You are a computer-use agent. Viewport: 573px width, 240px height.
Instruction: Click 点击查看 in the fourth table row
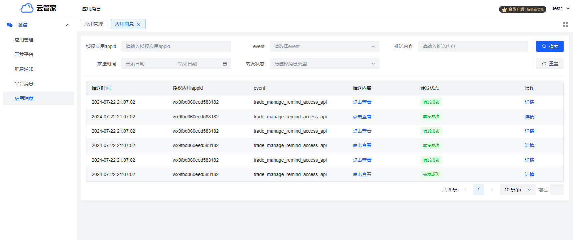coord(362,145)
